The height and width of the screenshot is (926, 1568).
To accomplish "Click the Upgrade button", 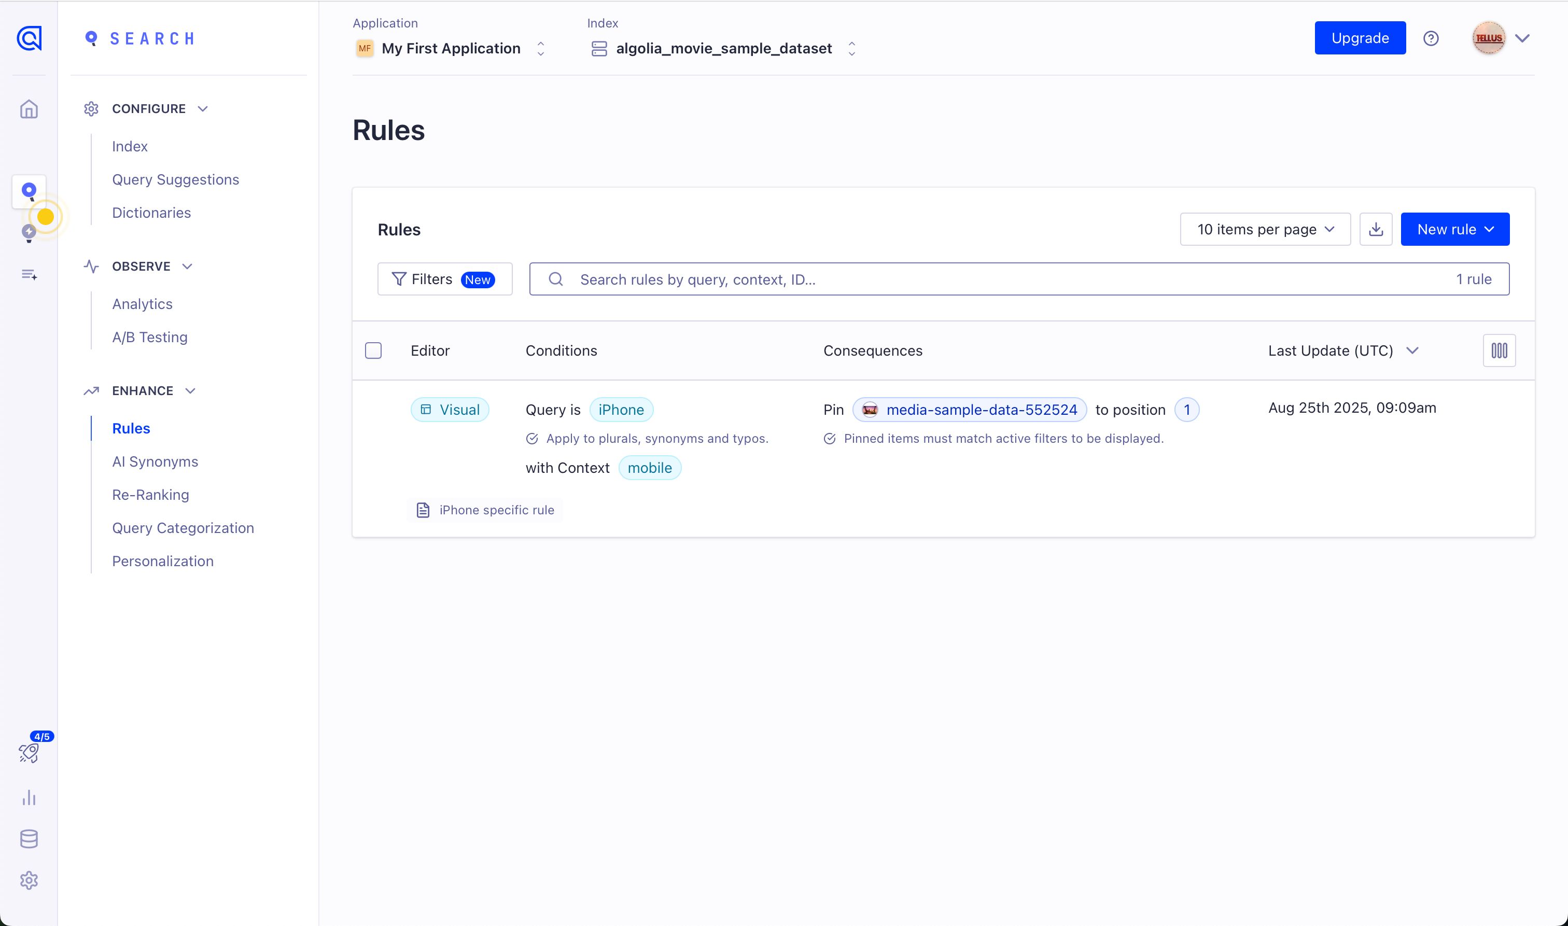I will coord(1360,38).
